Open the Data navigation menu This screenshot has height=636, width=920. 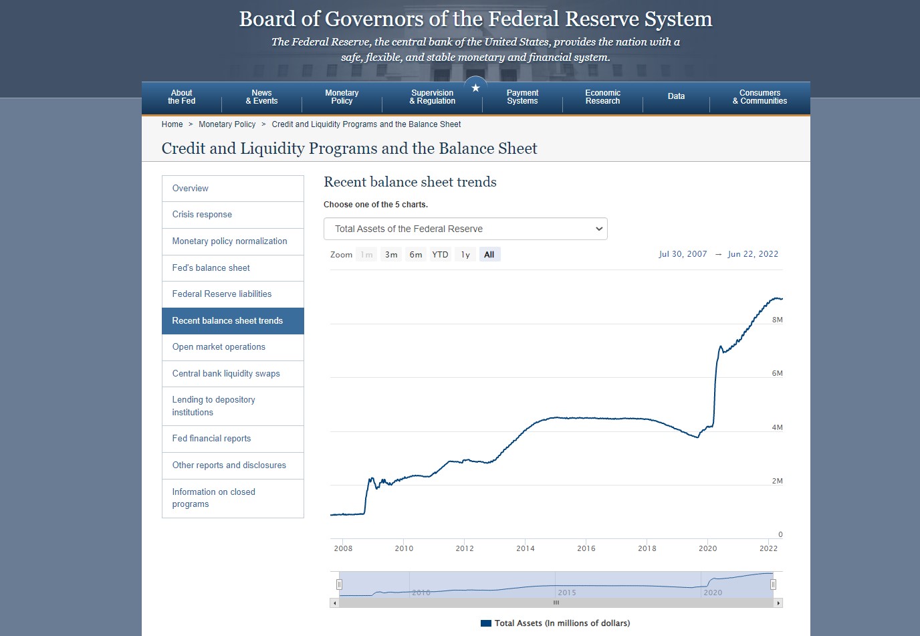click(676, 97)
